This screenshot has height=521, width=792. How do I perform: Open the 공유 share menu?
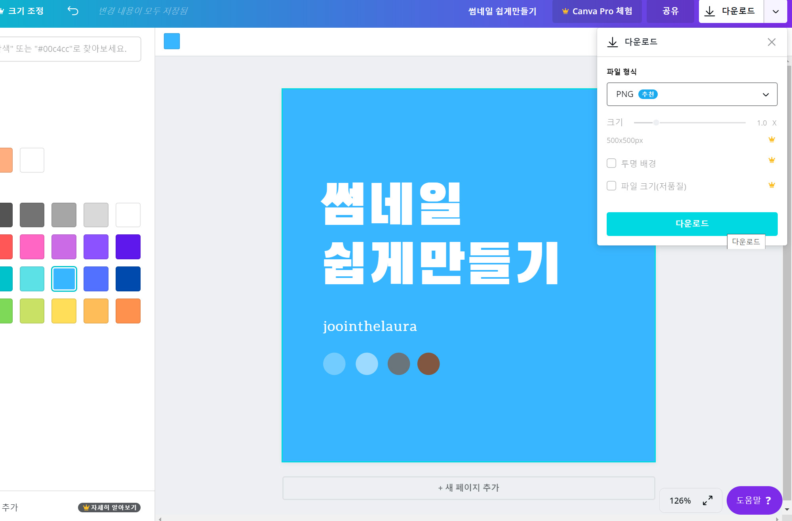[x=670, y=11]
